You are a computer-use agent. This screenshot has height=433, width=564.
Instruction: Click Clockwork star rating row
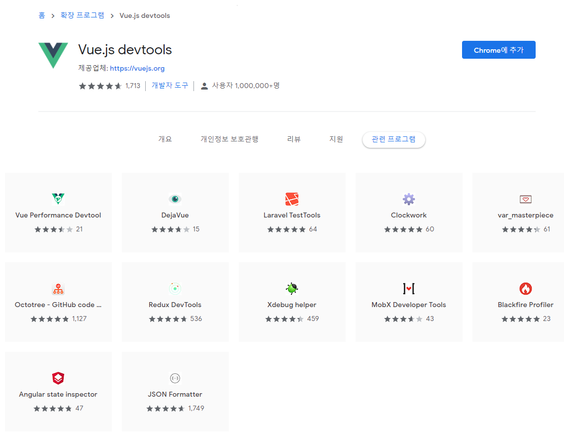tap(403, 229)
